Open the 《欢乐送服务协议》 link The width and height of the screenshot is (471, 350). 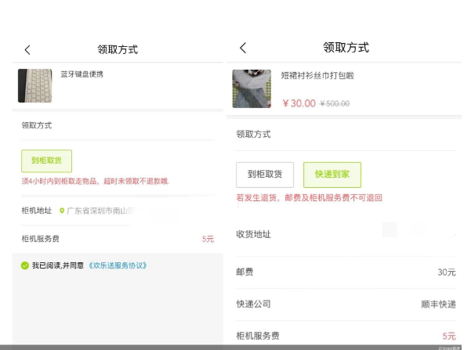[x=118, y=265]
